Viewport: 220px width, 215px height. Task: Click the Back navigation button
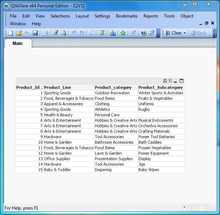coord(199,33)
